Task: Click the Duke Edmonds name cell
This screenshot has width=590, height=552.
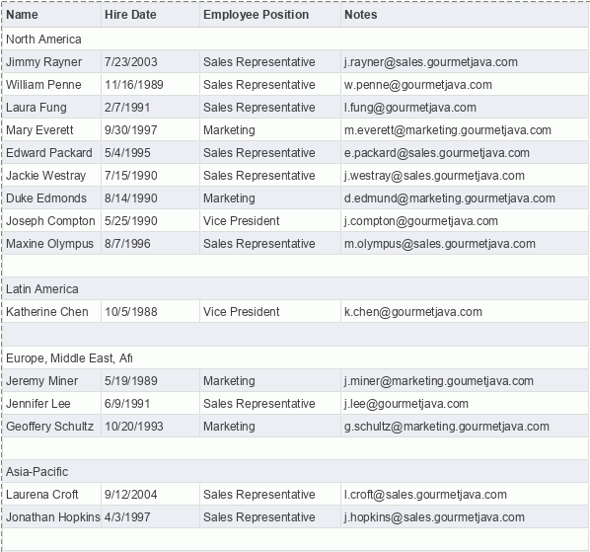Action: (52, 198)
